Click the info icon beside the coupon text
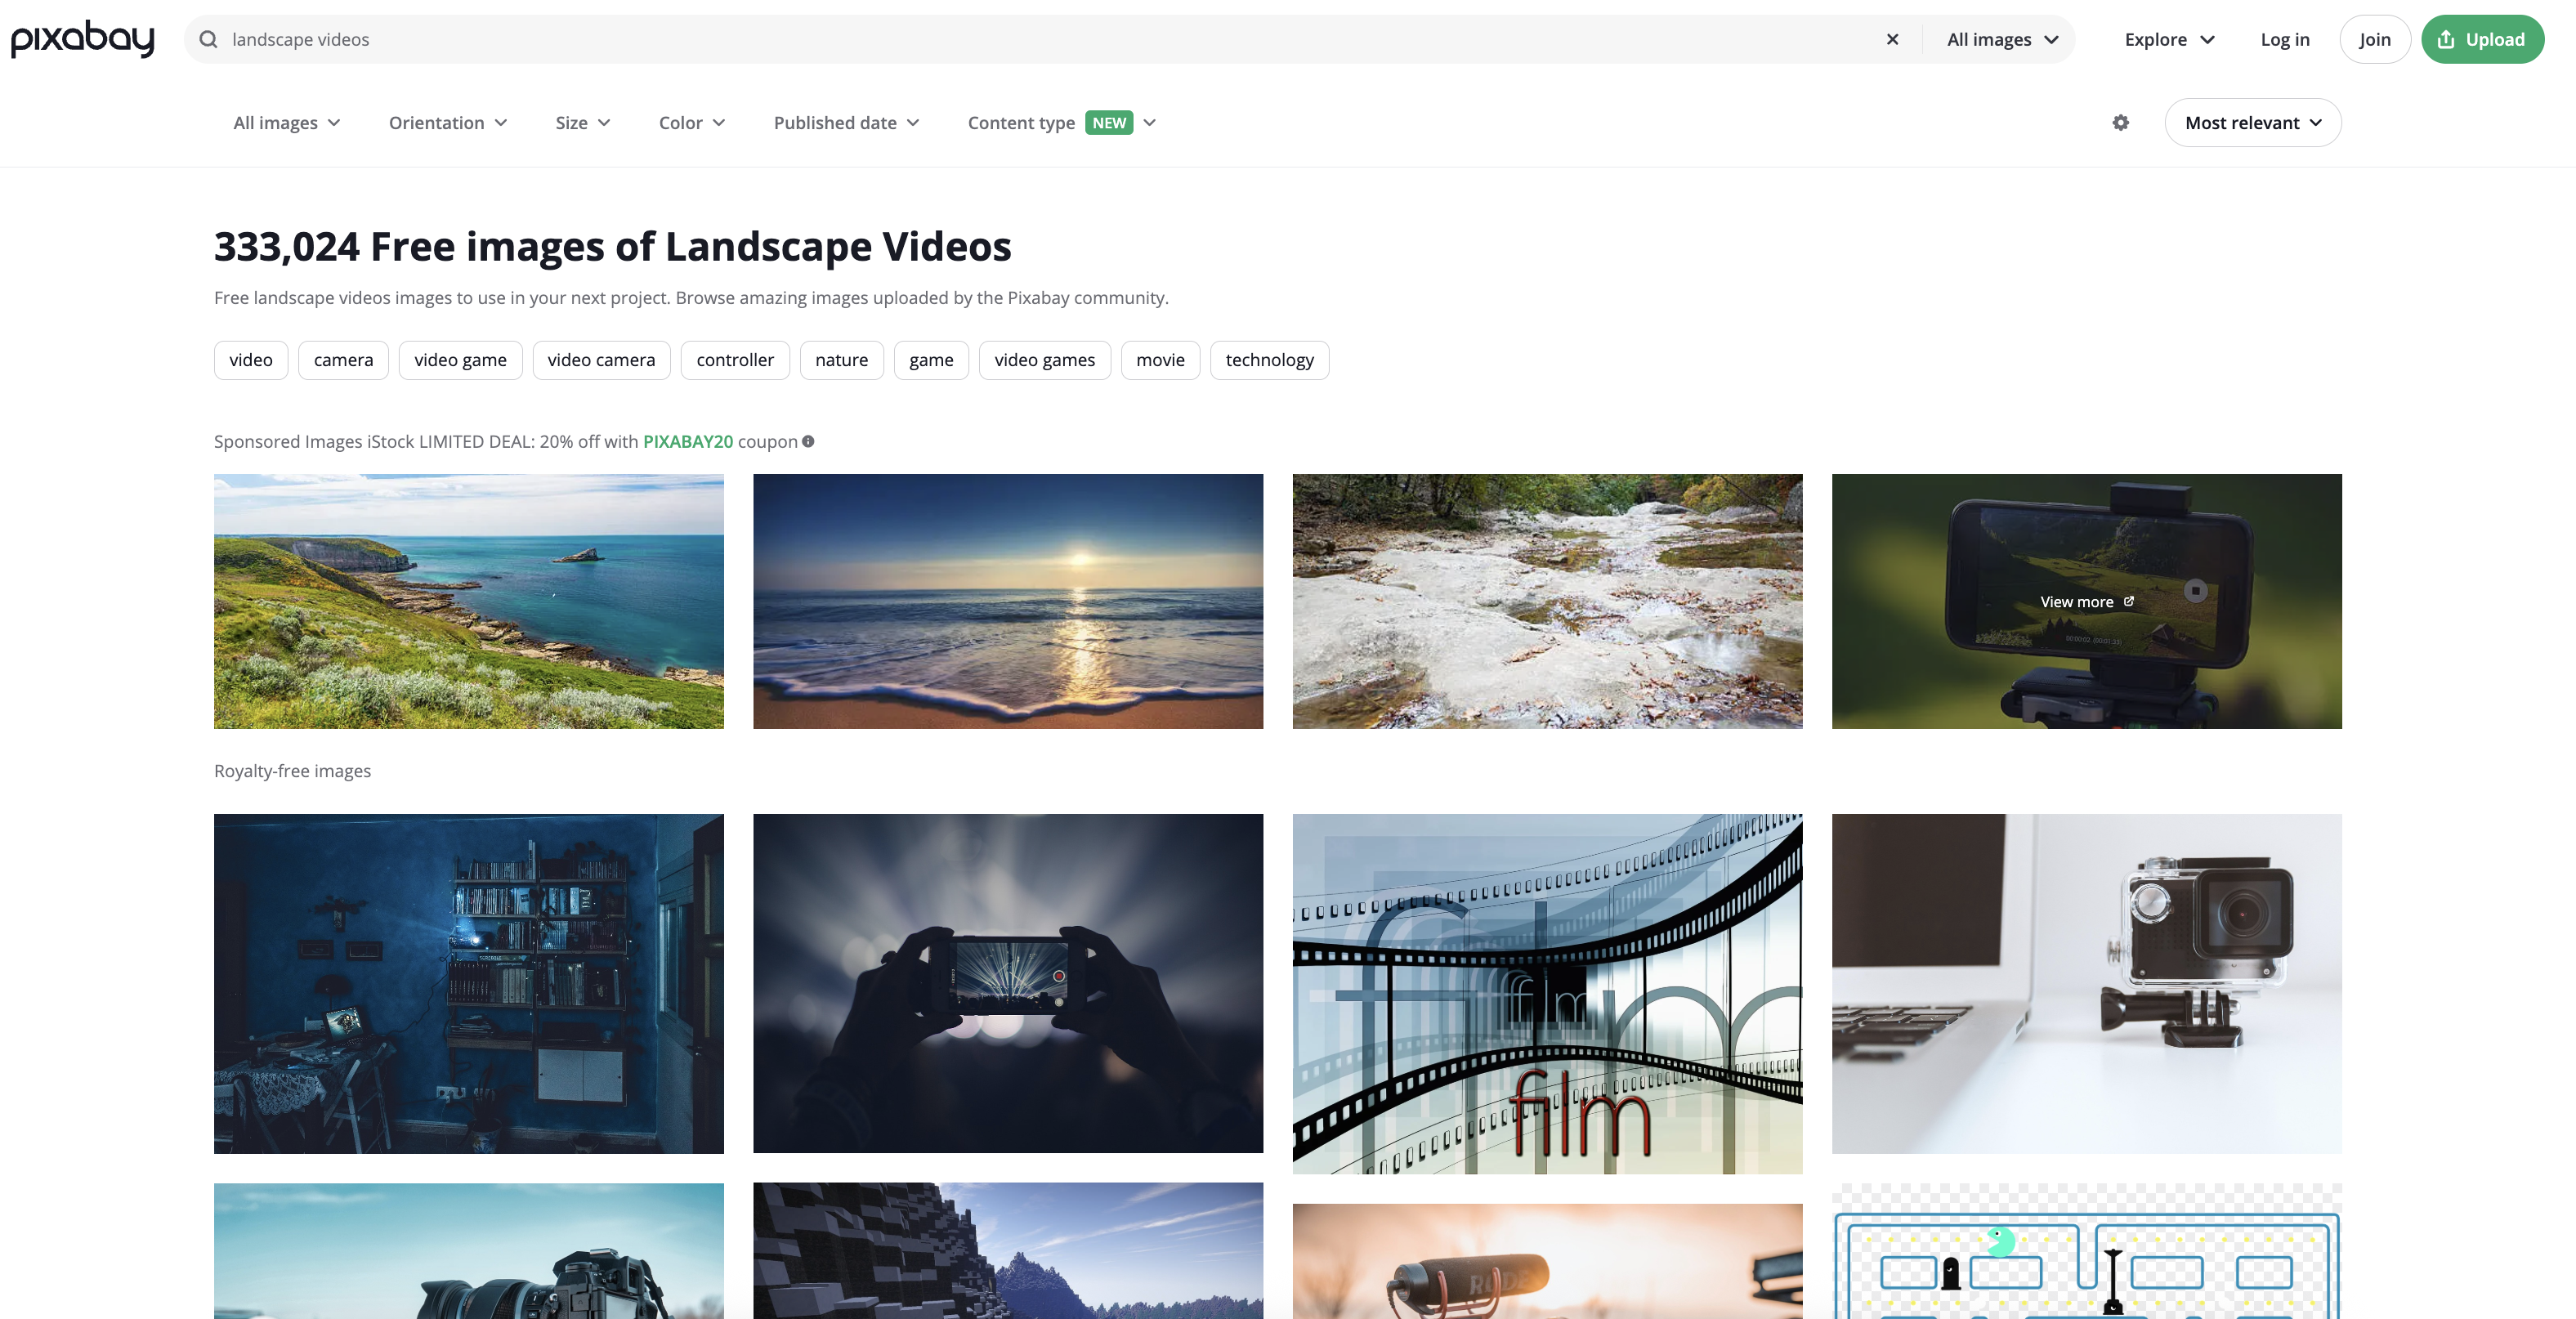The image size is (2576, 1319). (809, 441)
